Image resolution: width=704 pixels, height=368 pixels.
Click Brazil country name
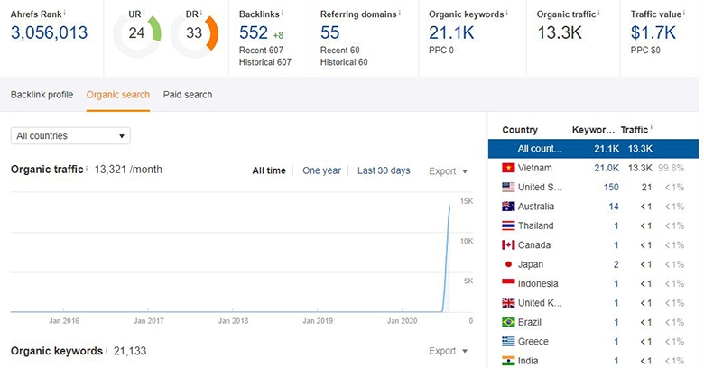(x=529, y=322)
